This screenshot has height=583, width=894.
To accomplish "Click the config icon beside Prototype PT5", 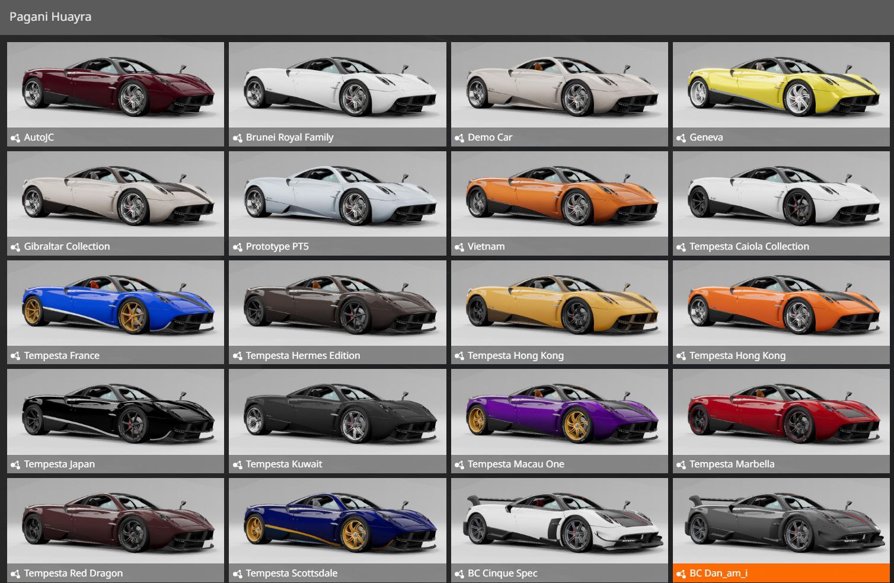I will coord(237,247).
